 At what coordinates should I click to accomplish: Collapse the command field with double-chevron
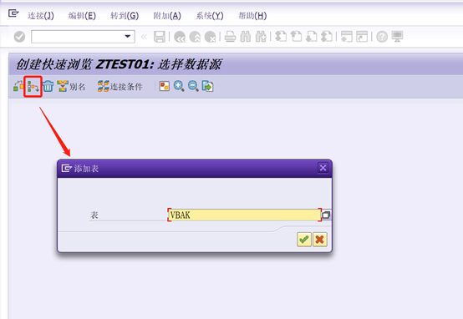(x=144, y=37)
